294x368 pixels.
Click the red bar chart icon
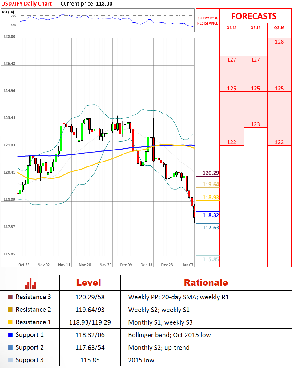click(x=30, y=283)
